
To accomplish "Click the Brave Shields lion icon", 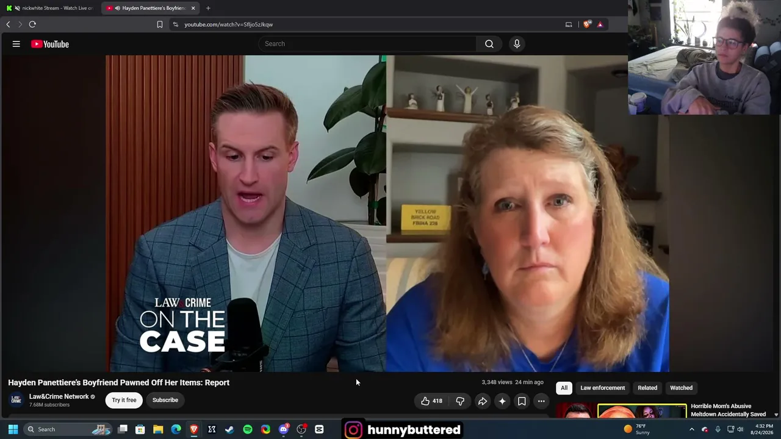I will click(x=587, y=24).
